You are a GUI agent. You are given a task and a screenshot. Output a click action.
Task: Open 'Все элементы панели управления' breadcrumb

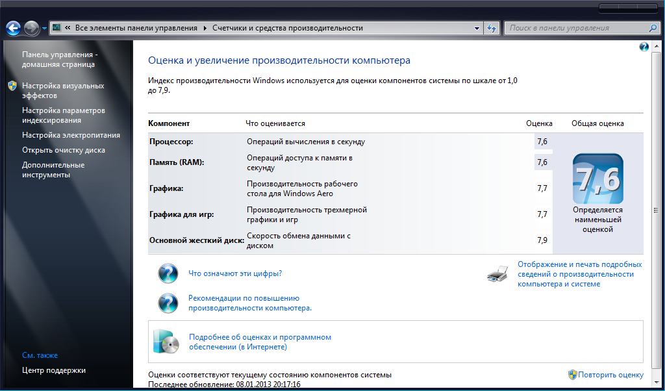136,29
